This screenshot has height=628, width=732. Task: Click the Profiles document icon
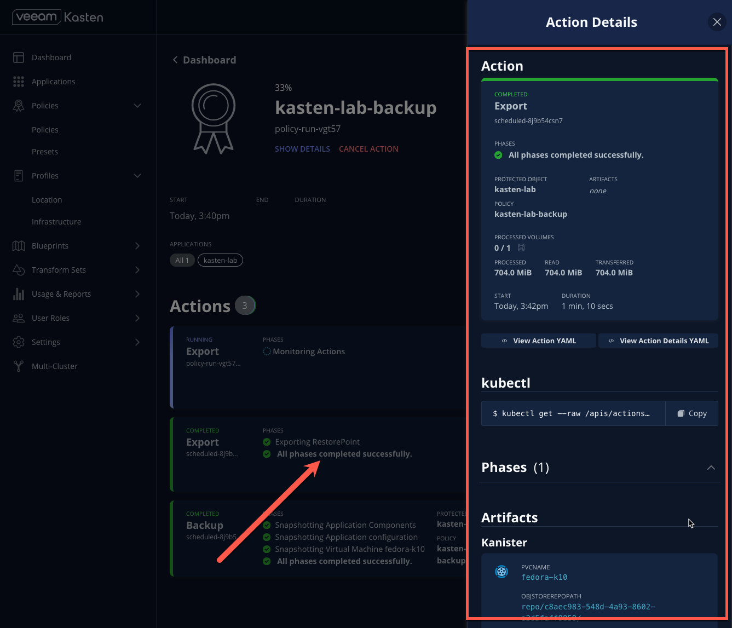(x=19, y=176)
